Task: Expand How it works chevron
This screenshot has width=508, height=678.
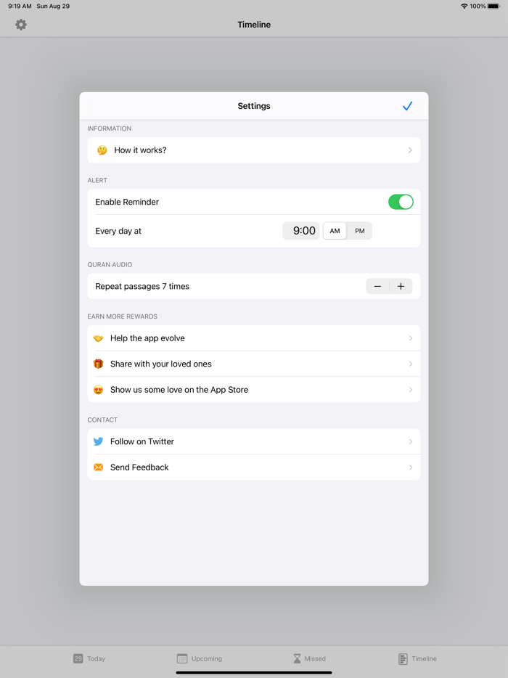Action: [410, 150]
